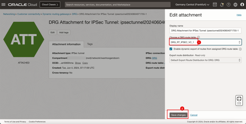Click info icon beside dynamic export option

[x=240, y=49]
